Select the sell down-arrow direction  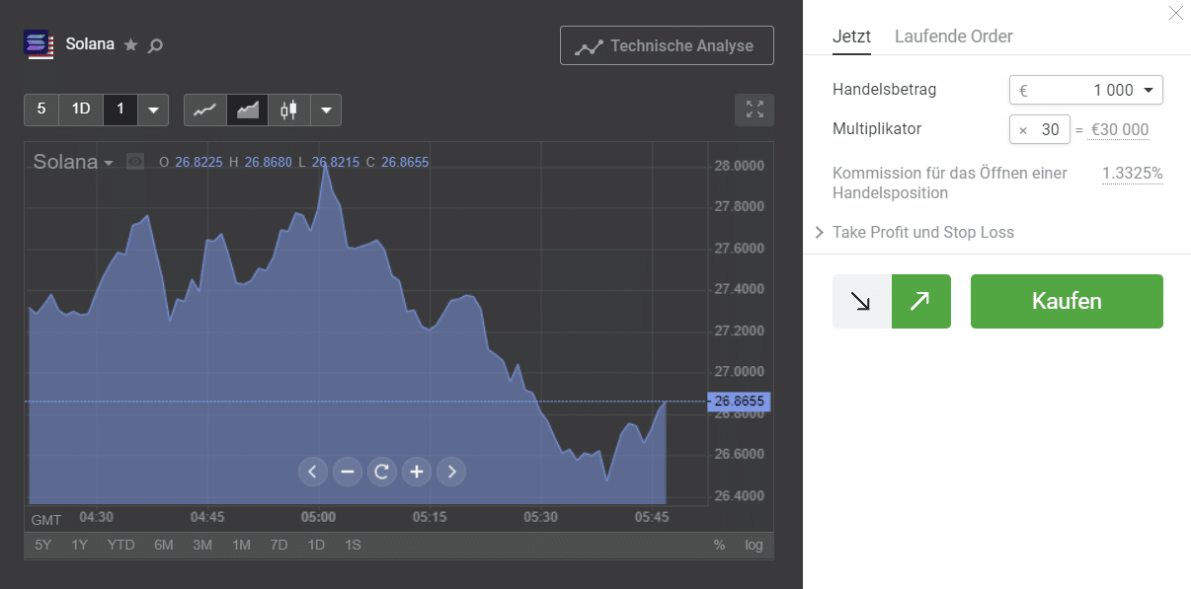(x=862, y=301)
